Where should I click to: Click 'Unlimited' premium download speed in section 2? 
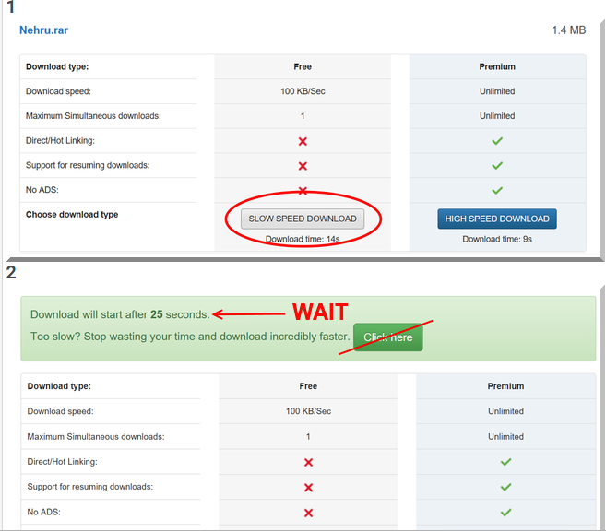[x=505, y=411]
